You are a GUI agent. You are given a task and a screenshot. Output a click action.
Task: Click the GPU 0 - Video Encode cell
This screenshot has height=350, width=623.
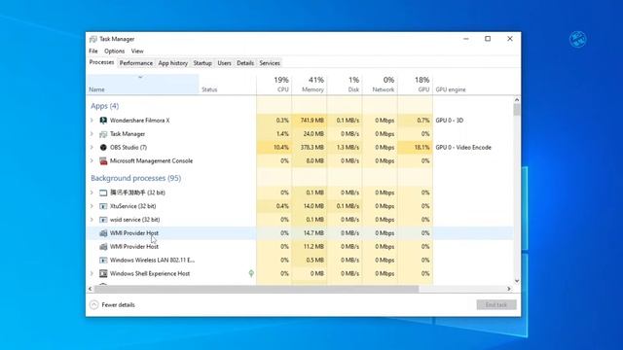pyautogui.click(x=463, y=147)
